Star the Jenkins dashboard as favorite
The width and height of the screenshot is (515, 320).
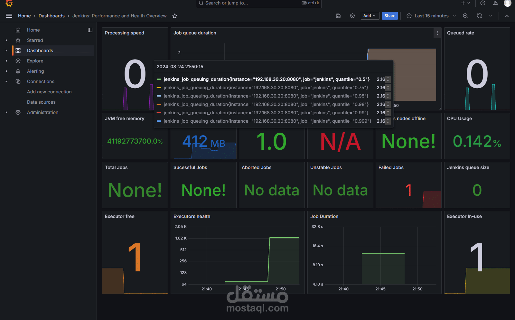point(175,16)
